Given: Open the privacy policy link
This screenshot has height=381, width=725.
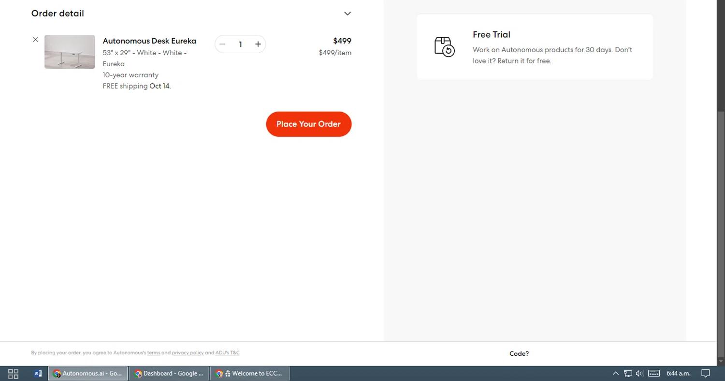Looking at the screenshot, I should click(x=188, y=353).
